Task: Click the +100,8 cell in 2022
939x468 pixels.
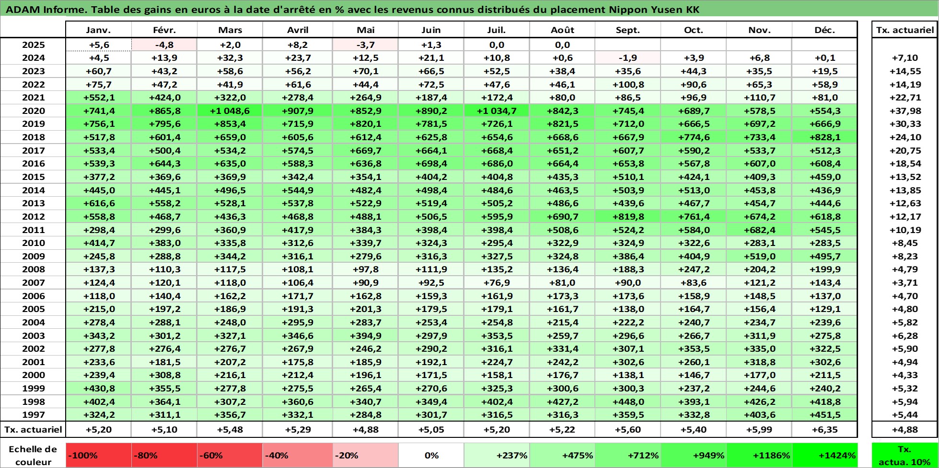Action: 628,84
